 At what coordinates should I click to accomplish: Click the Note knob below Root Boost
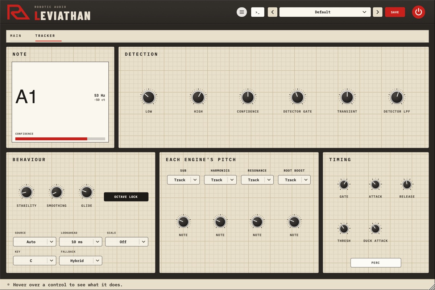(294, 221)
